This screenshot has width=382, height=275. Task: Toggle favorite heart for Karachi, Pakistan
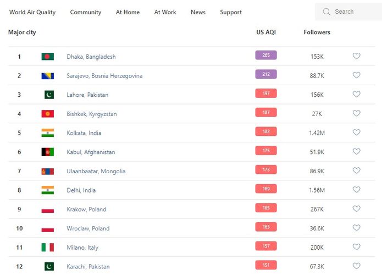356,266
